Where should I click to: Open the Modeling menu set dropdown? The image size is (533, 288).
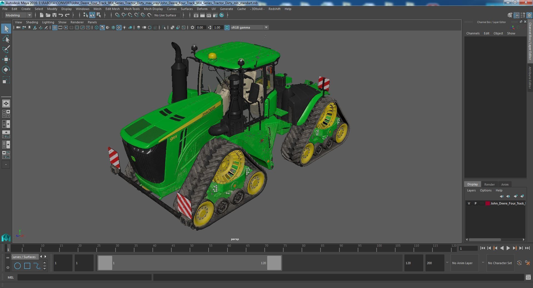pyautogui.click(x=18, y=15)
